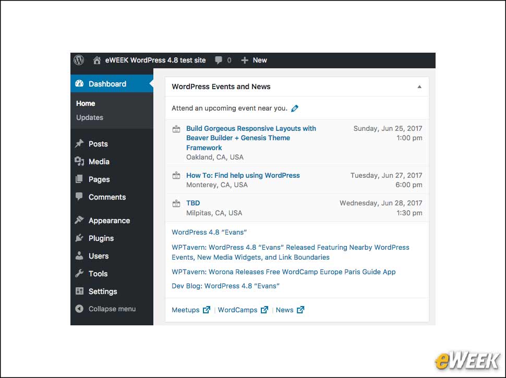Open WPTavern Evans Released Featuring Nearby article
This screenshot has height=378, width=506.
pyautogui.click(x=291, y=252)
